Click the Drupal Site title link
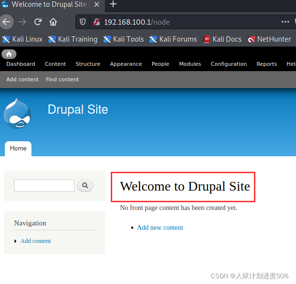 [78, 109]
